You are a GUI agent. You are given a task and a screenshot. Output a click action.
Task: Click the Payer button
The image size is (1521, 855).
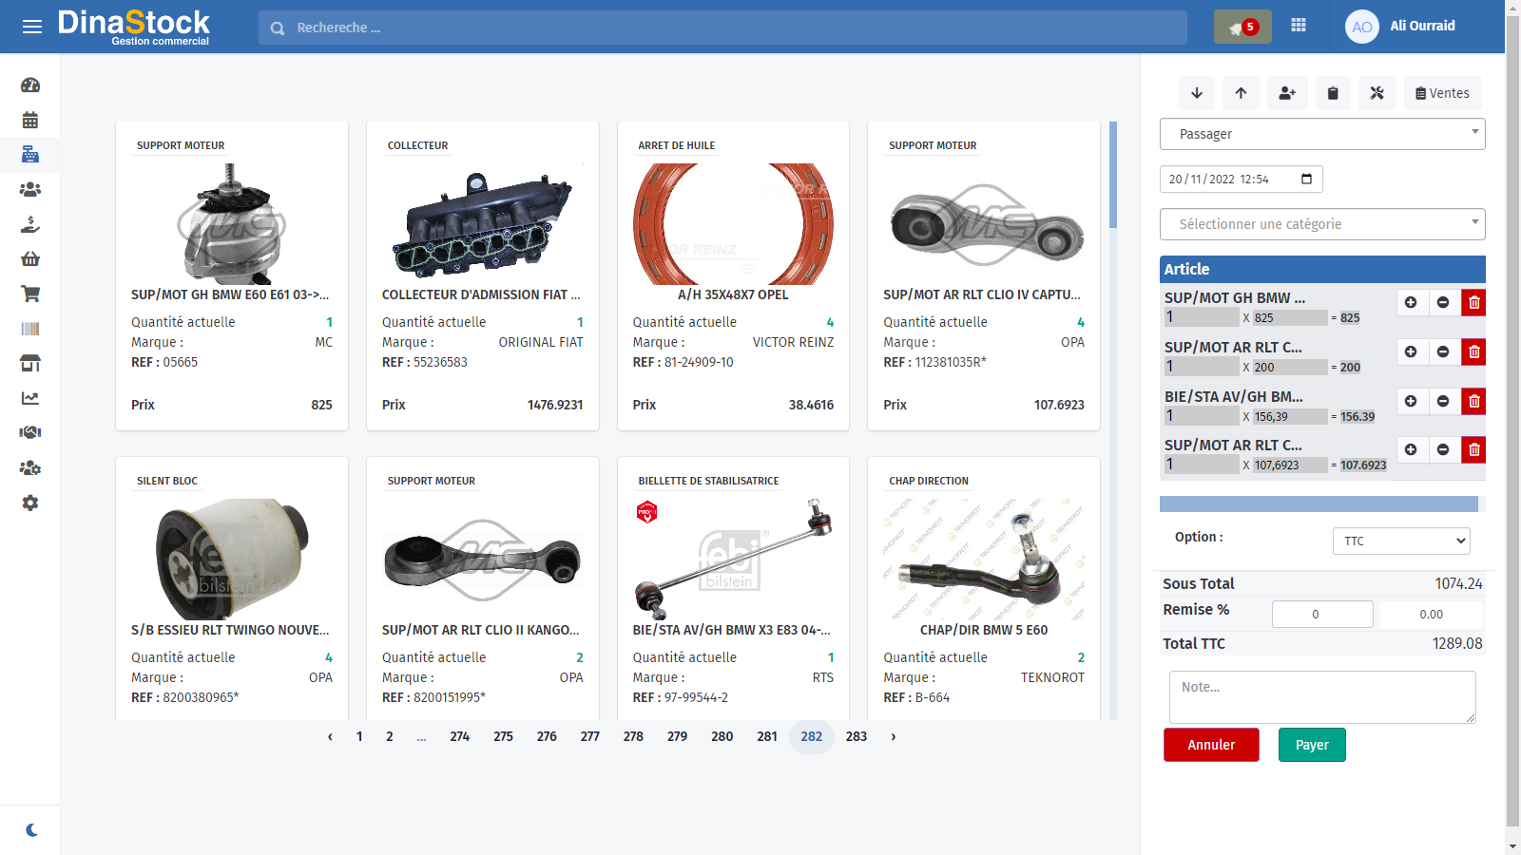pyautogui.click(x=1311, y=745)
